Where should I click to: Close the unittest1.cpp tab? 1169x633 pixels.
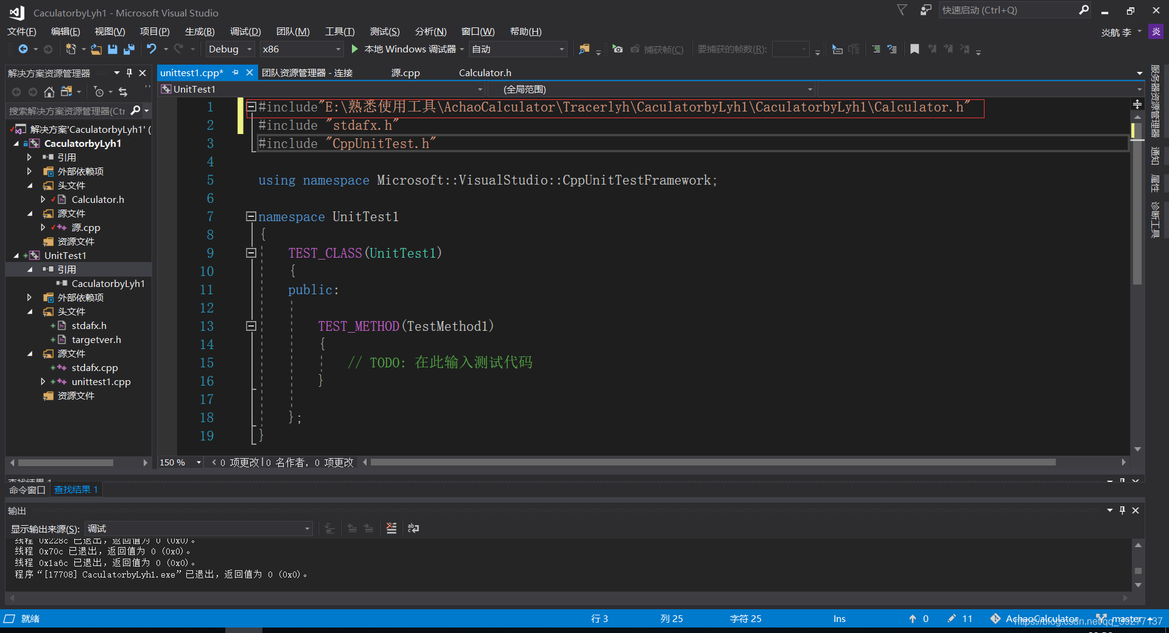tap(250, 72)
